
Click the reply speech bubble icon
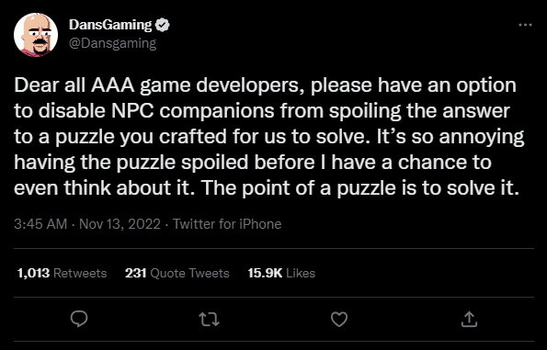tap(79, 319)
